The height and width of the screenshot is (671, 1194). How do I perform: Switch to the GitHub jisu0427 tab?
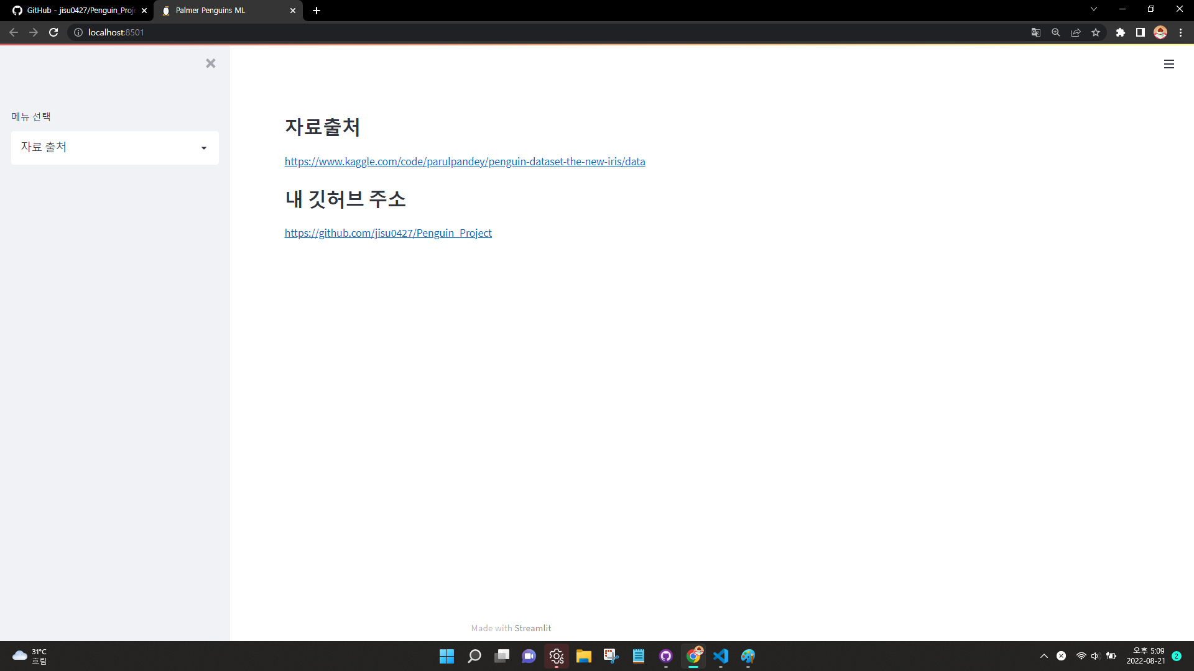click(78, 11)
